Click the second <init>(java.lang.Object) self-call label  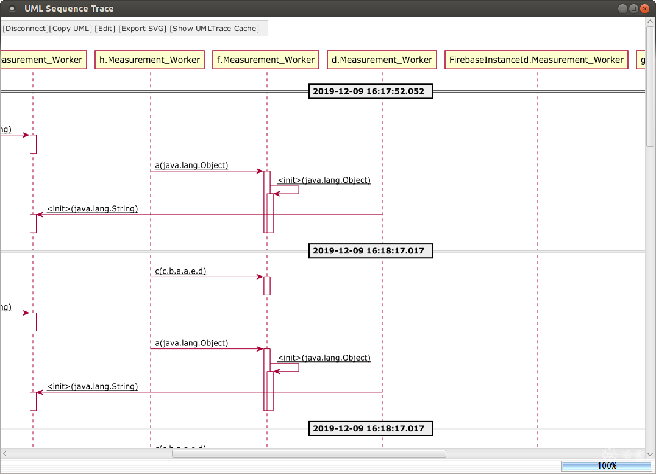pyautogui.click(x=324, y=358)
